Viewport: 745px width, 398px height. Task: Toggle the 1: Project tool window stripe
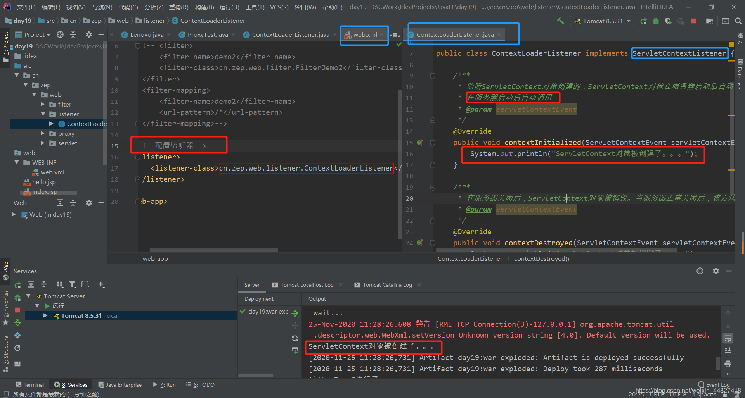click(x=5, y=47)
